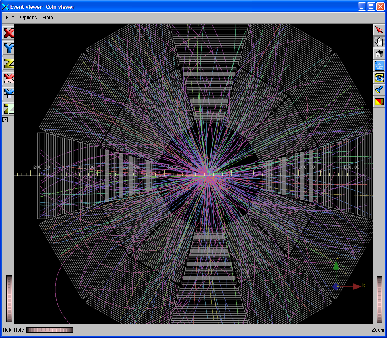Click the 150.00 axis scale label

351,167
